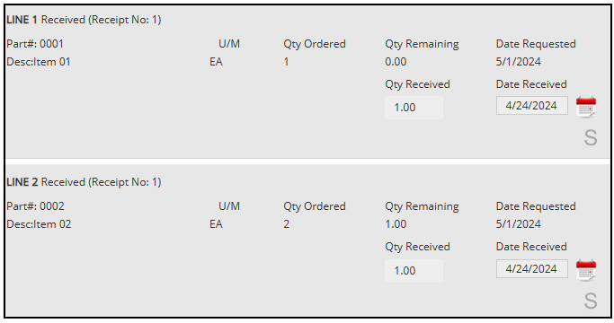Focus Line 1 Qty Received field
Image resolution: width=614 pixels, height=323 pixels.
[x=414, y=108]
